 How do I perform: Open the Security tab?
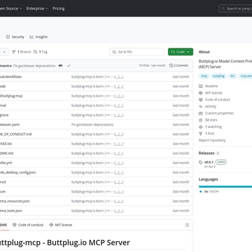click(x=15, y=37)
